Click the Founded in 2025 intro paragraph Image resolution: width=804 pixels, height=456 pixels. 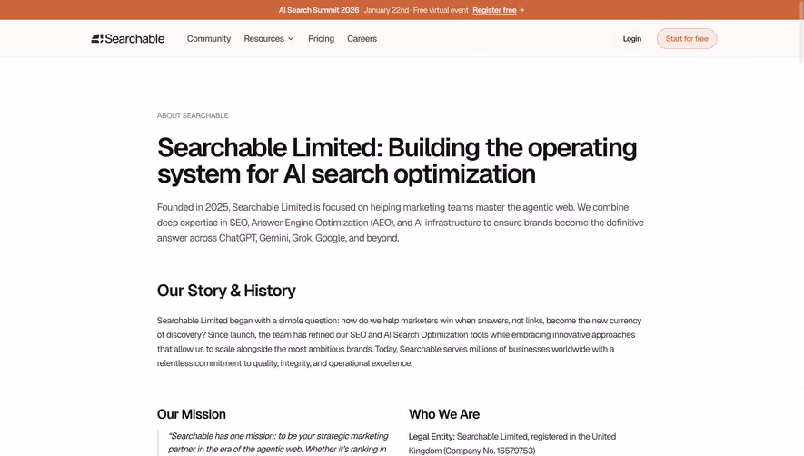(401, 223)
